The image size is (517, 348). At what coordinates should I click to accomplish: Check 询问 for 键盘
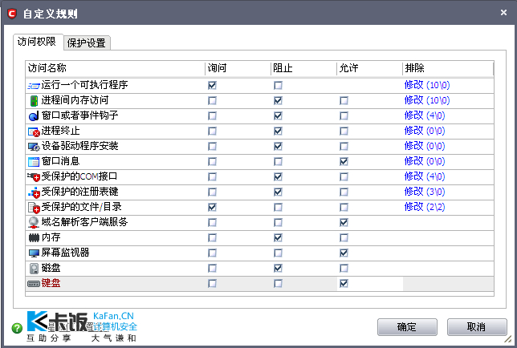coord(212,284)
